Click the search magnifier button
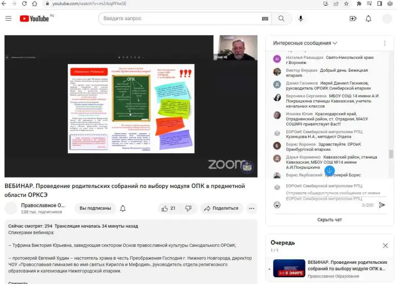Screen dimensions: 397x284 [281, 19]
